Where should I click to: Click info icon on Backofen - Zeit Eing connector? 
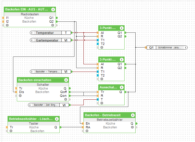30,105
